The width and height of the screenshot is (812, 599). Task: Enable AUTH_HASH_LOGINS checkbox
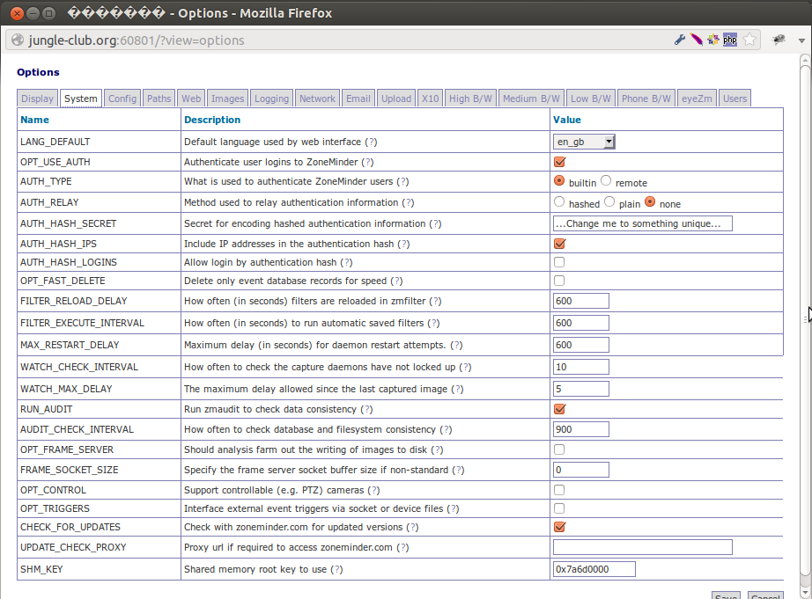point(559,262)
